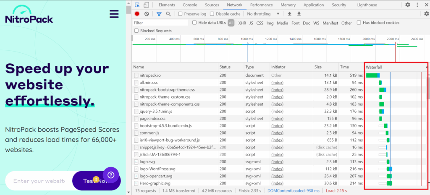Export HAR file download arrow icon

tap(299, 14)
